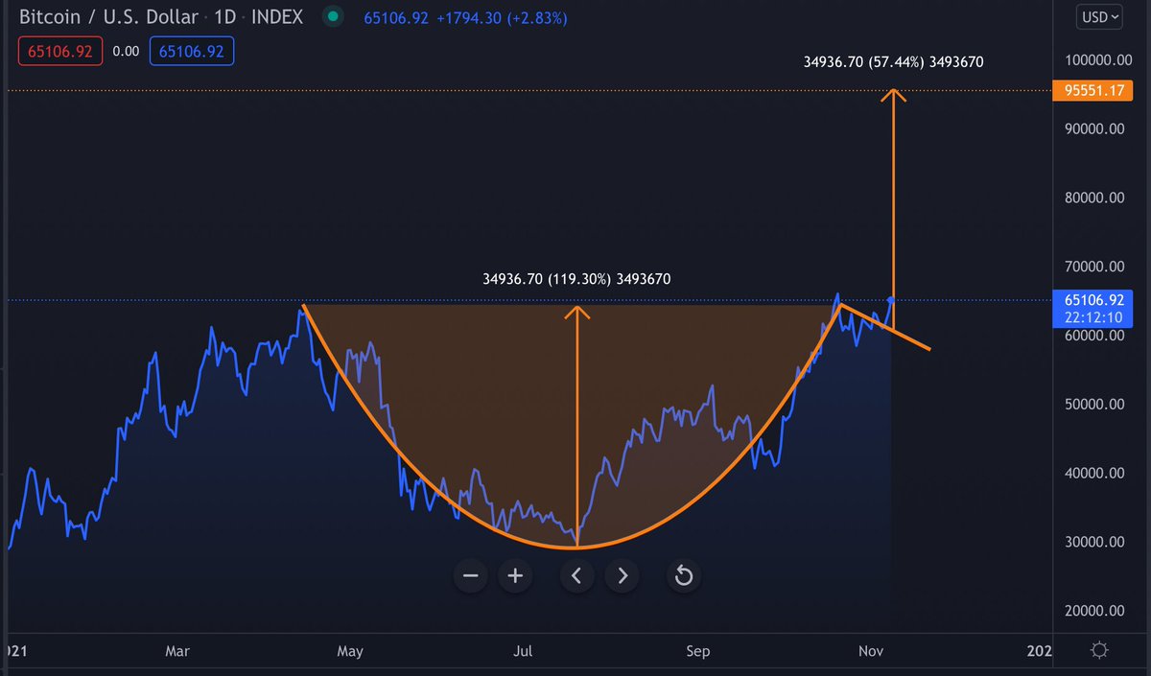Click the 60000.00 price axis label

point(1094,336)
